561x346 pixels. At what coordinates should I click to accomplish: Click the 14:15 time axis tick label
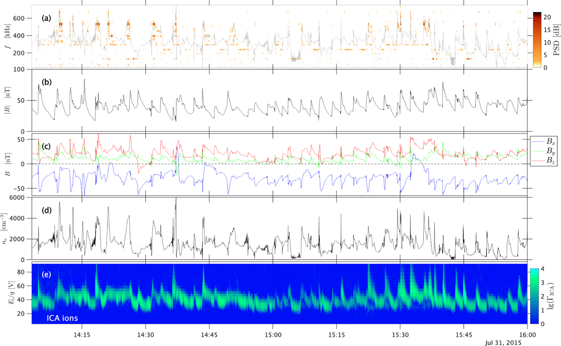pyautogui.click(x=82, y=334)
